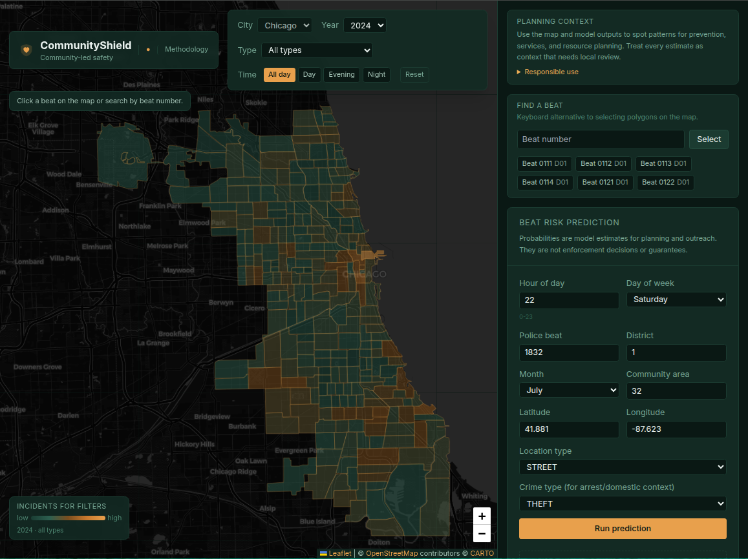748x559 pixels.
Task: Open the Year dropdown showing 2024
Action: tap(365, 25)
